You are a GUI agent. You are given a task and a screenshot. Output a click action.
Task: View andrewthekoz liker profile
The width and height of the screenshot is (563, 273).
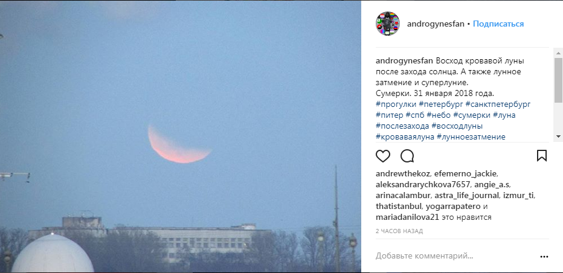click(402, 174)
